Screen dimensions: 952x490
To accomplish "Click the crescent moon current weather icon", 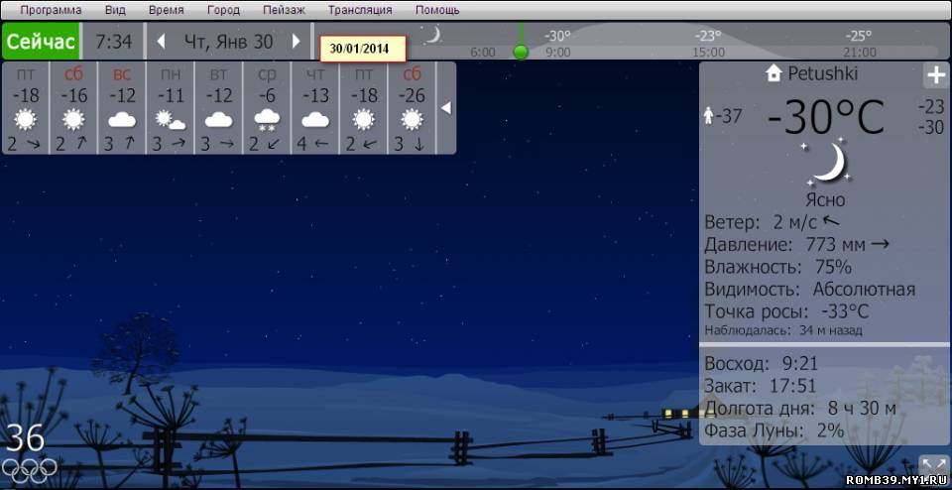I will pyautogui.click(x=825, y=163).
